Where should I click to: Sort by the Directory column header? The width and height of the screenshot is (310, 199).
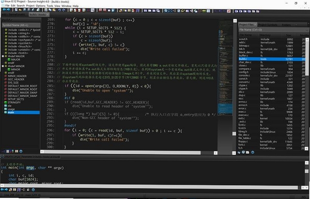pos(265,35)
